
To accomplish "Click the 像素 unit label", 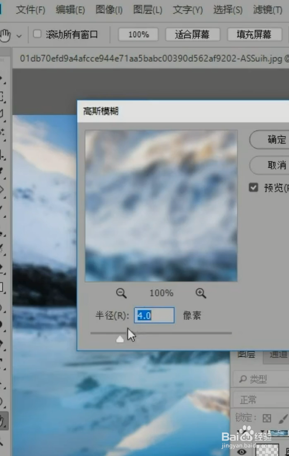I will coord(192,315).
